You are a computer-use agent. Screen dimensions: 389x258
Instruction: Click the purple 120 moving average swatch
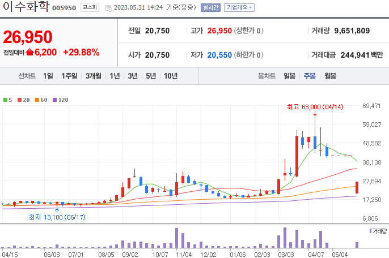coord(55,100)
